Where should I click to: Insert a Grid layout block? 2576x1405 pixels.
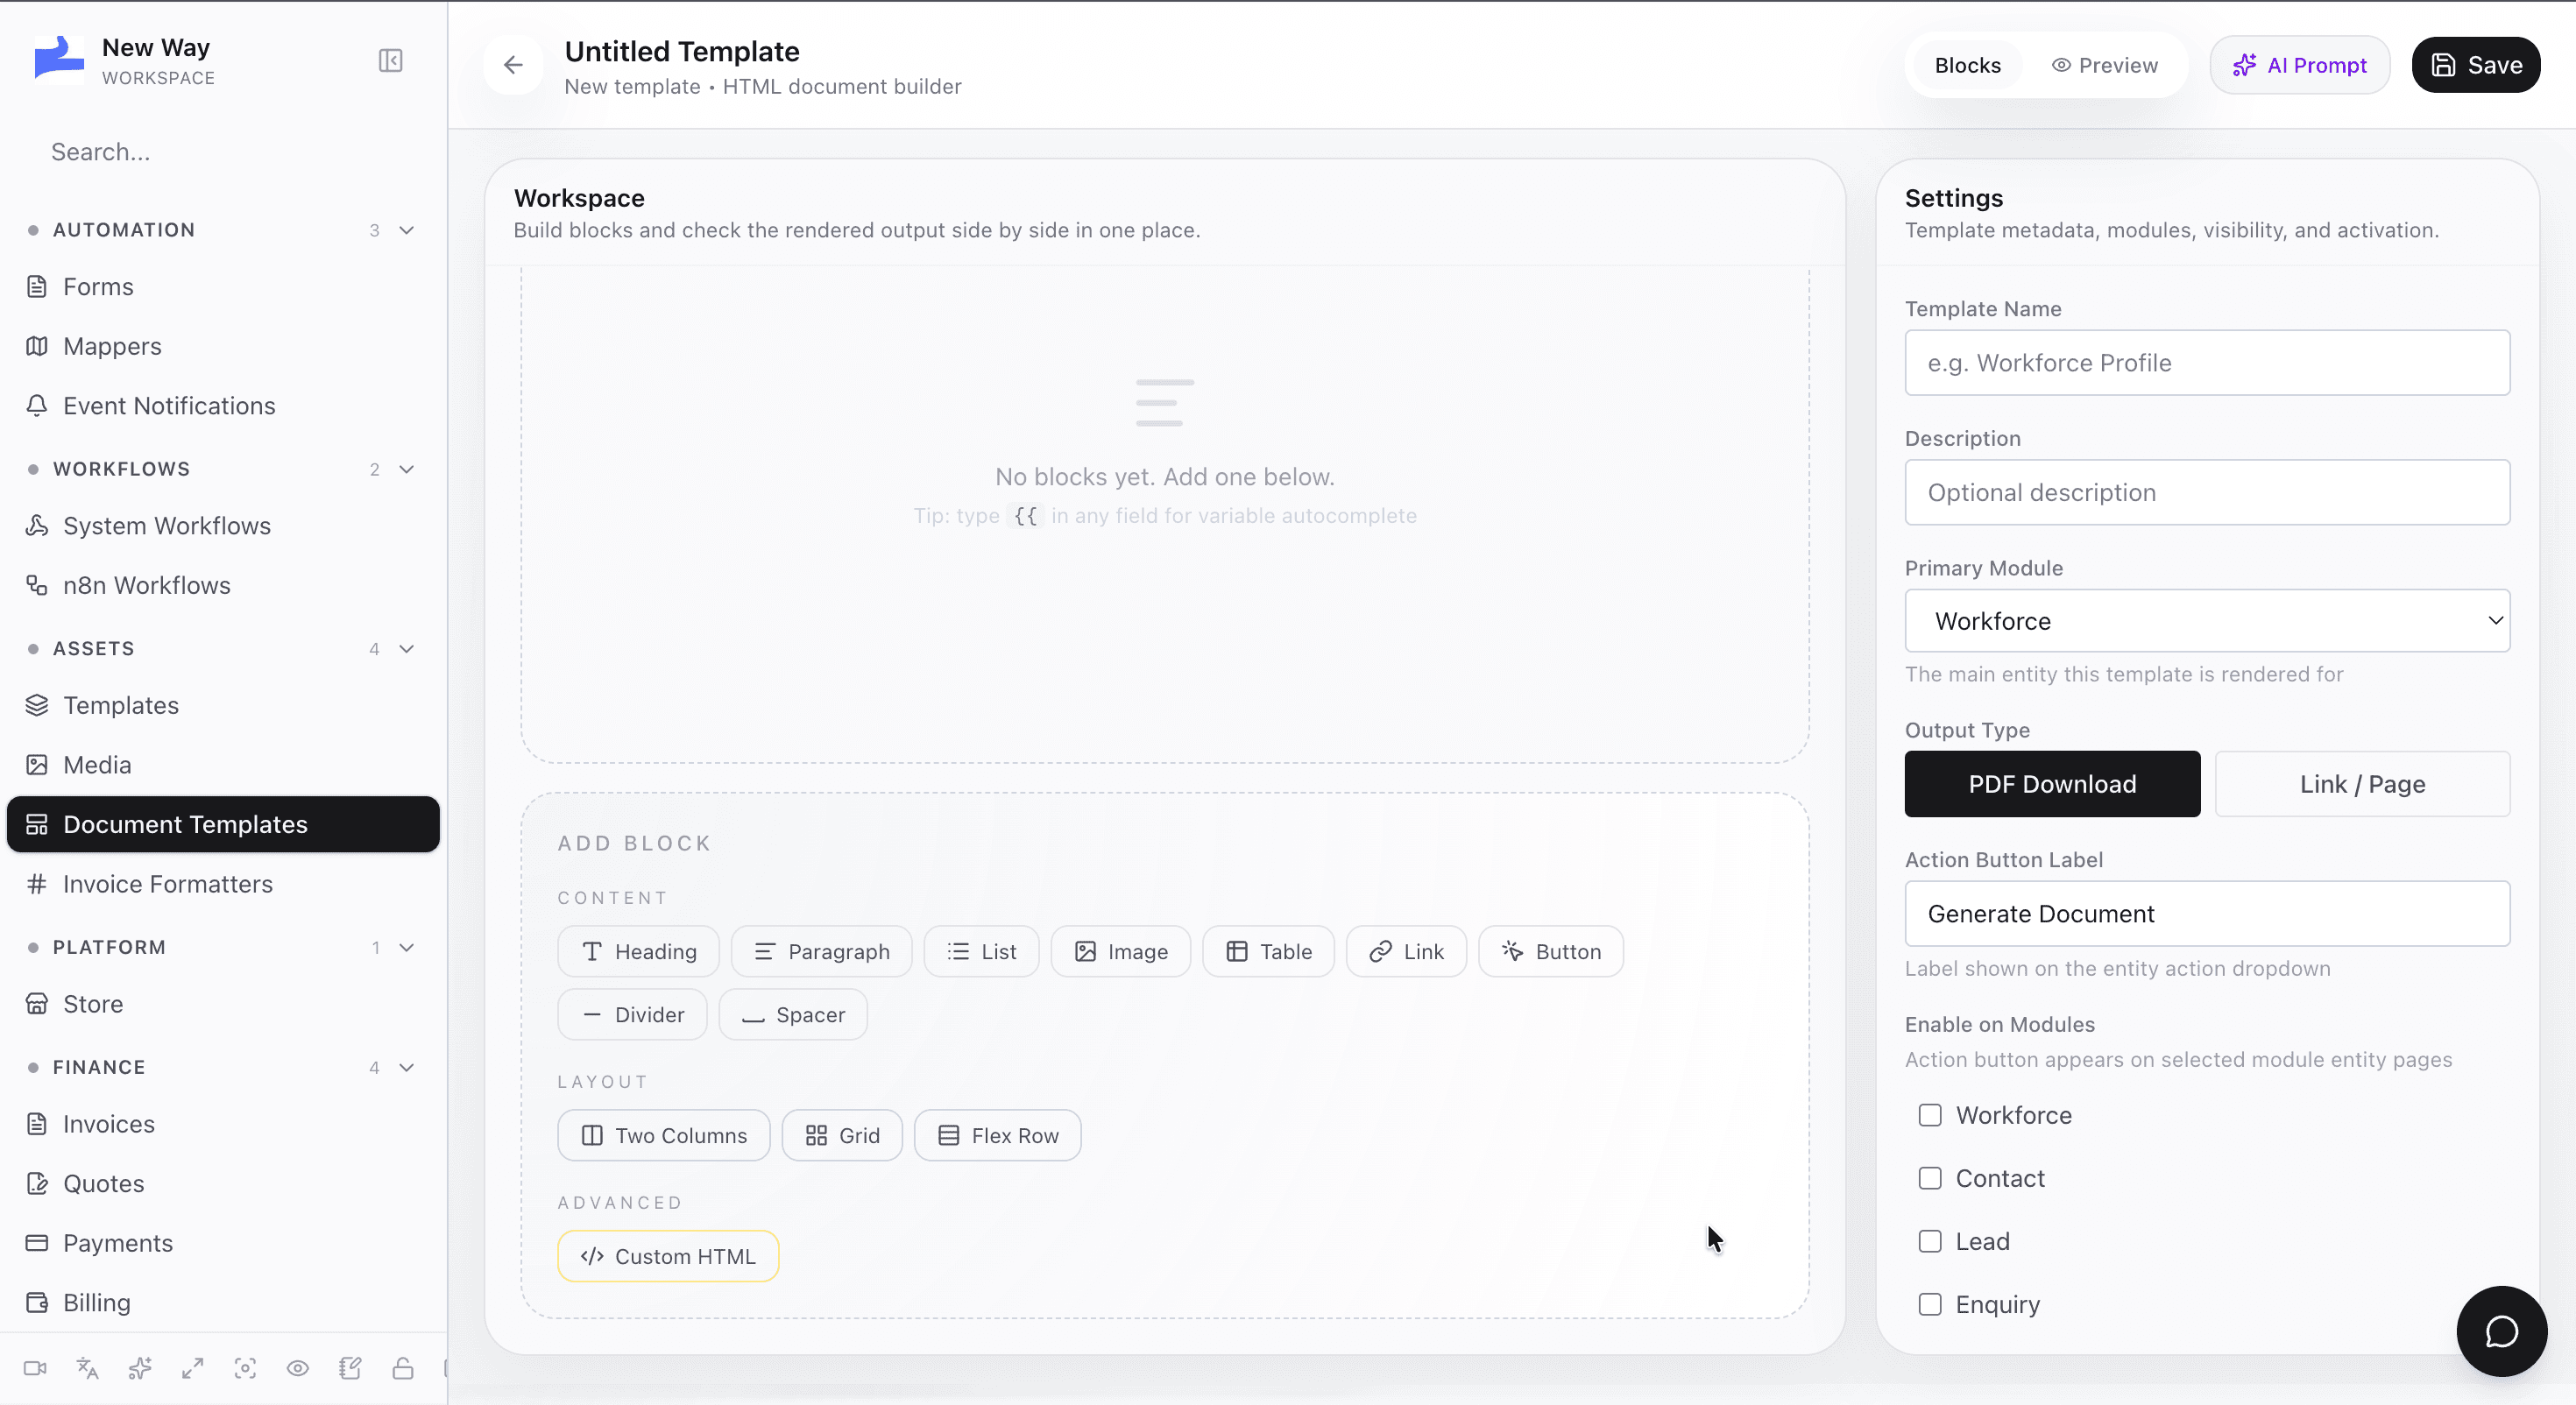(842, 1135)
